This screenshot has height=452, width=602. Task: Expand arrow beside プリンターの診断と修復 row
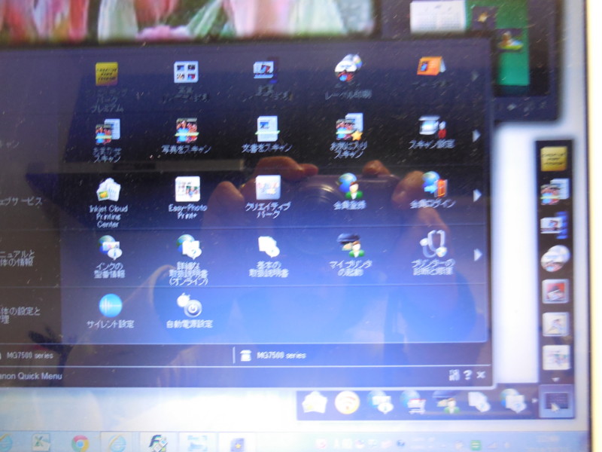click(478, 255)
